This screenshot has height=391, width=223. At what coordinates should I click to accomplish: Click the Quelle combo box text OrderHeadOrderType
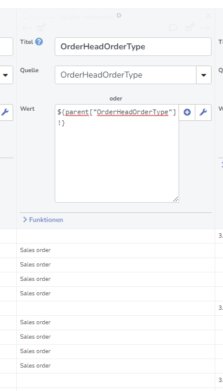coord(102,75)
